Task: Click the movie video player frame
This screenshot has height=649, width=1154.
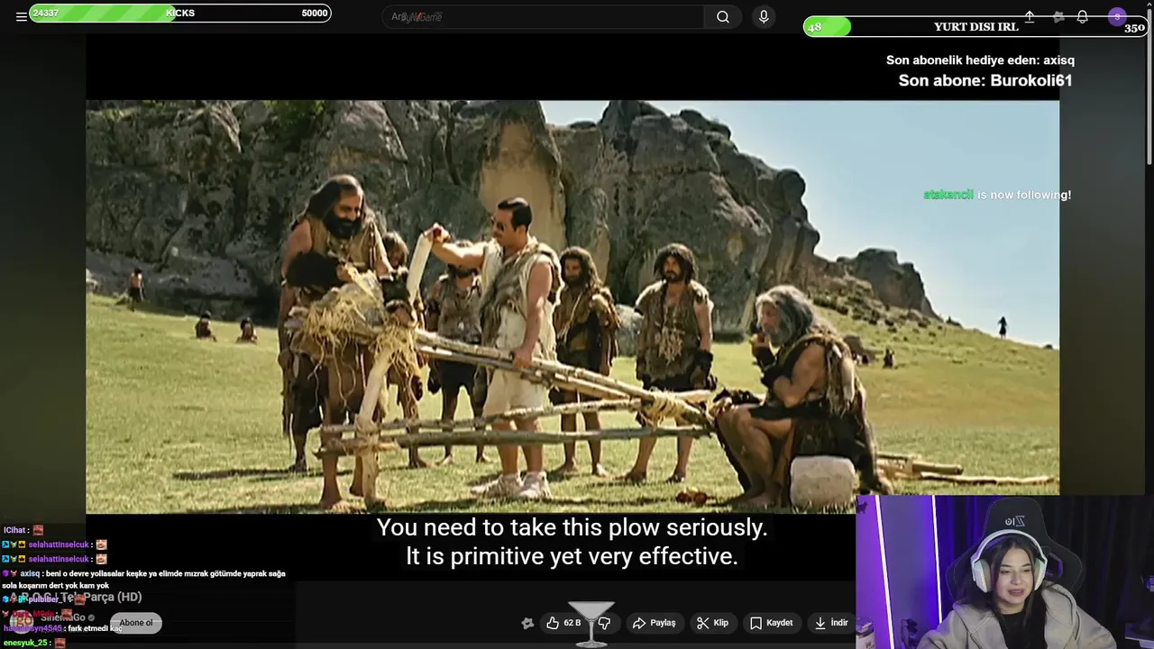Action: [572, 306]
